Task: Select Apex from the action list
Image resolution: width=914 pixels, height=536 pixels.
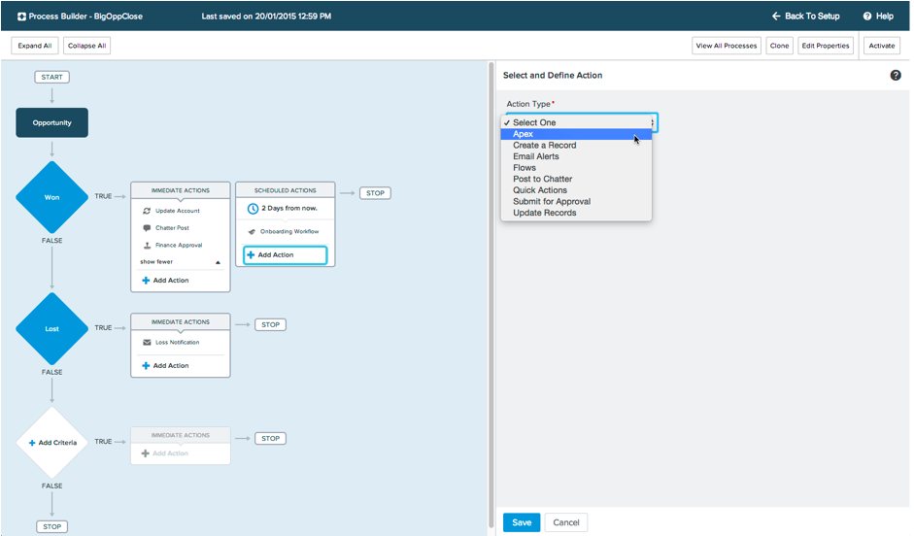Action: click(x=524, y=134)
